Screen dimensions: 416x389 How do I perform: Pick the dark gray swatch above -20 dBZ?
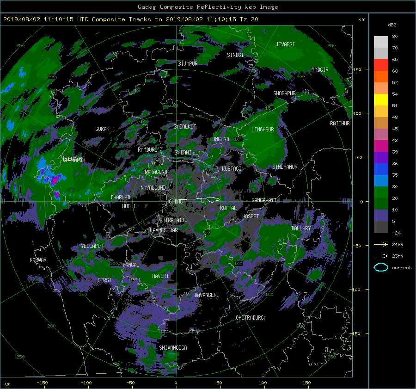click(x=381, y=227)
